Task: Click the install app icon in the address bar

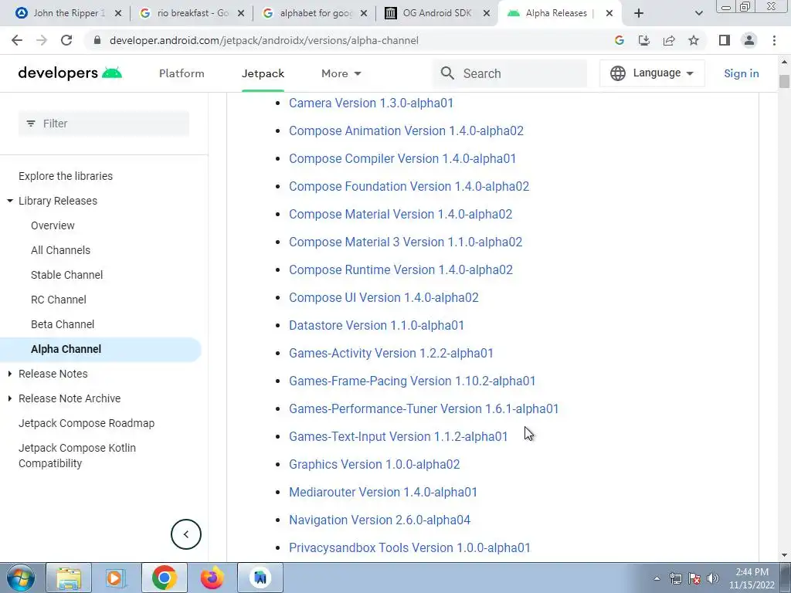Action: click(x=644, y=40)
